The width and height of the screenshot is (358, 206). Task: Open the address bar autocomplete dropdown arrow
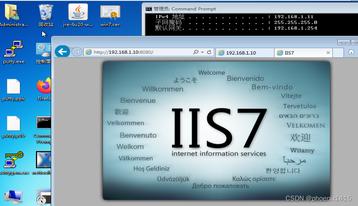202,52
